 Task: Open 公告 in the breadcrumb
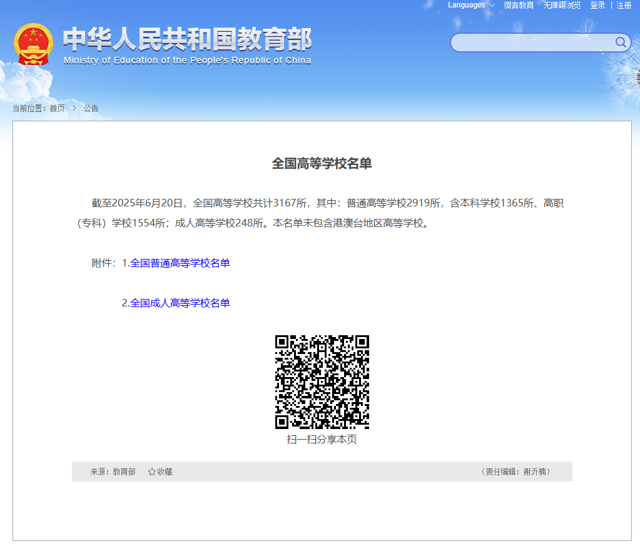click(91, 108)
